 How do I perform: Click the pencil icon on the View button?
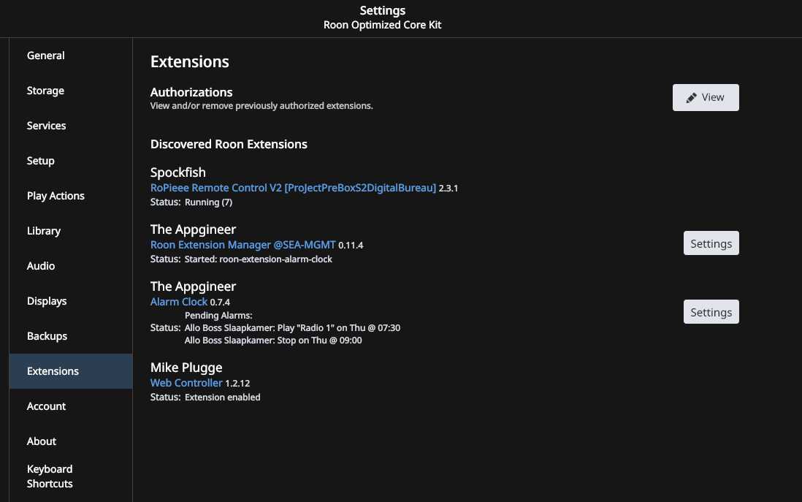[692, 98]
